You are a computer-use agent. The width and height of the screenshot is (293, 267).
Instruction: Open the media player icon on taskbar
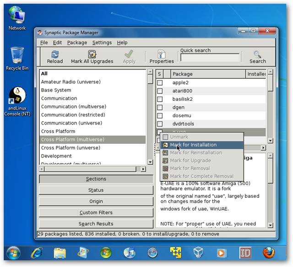221,253
